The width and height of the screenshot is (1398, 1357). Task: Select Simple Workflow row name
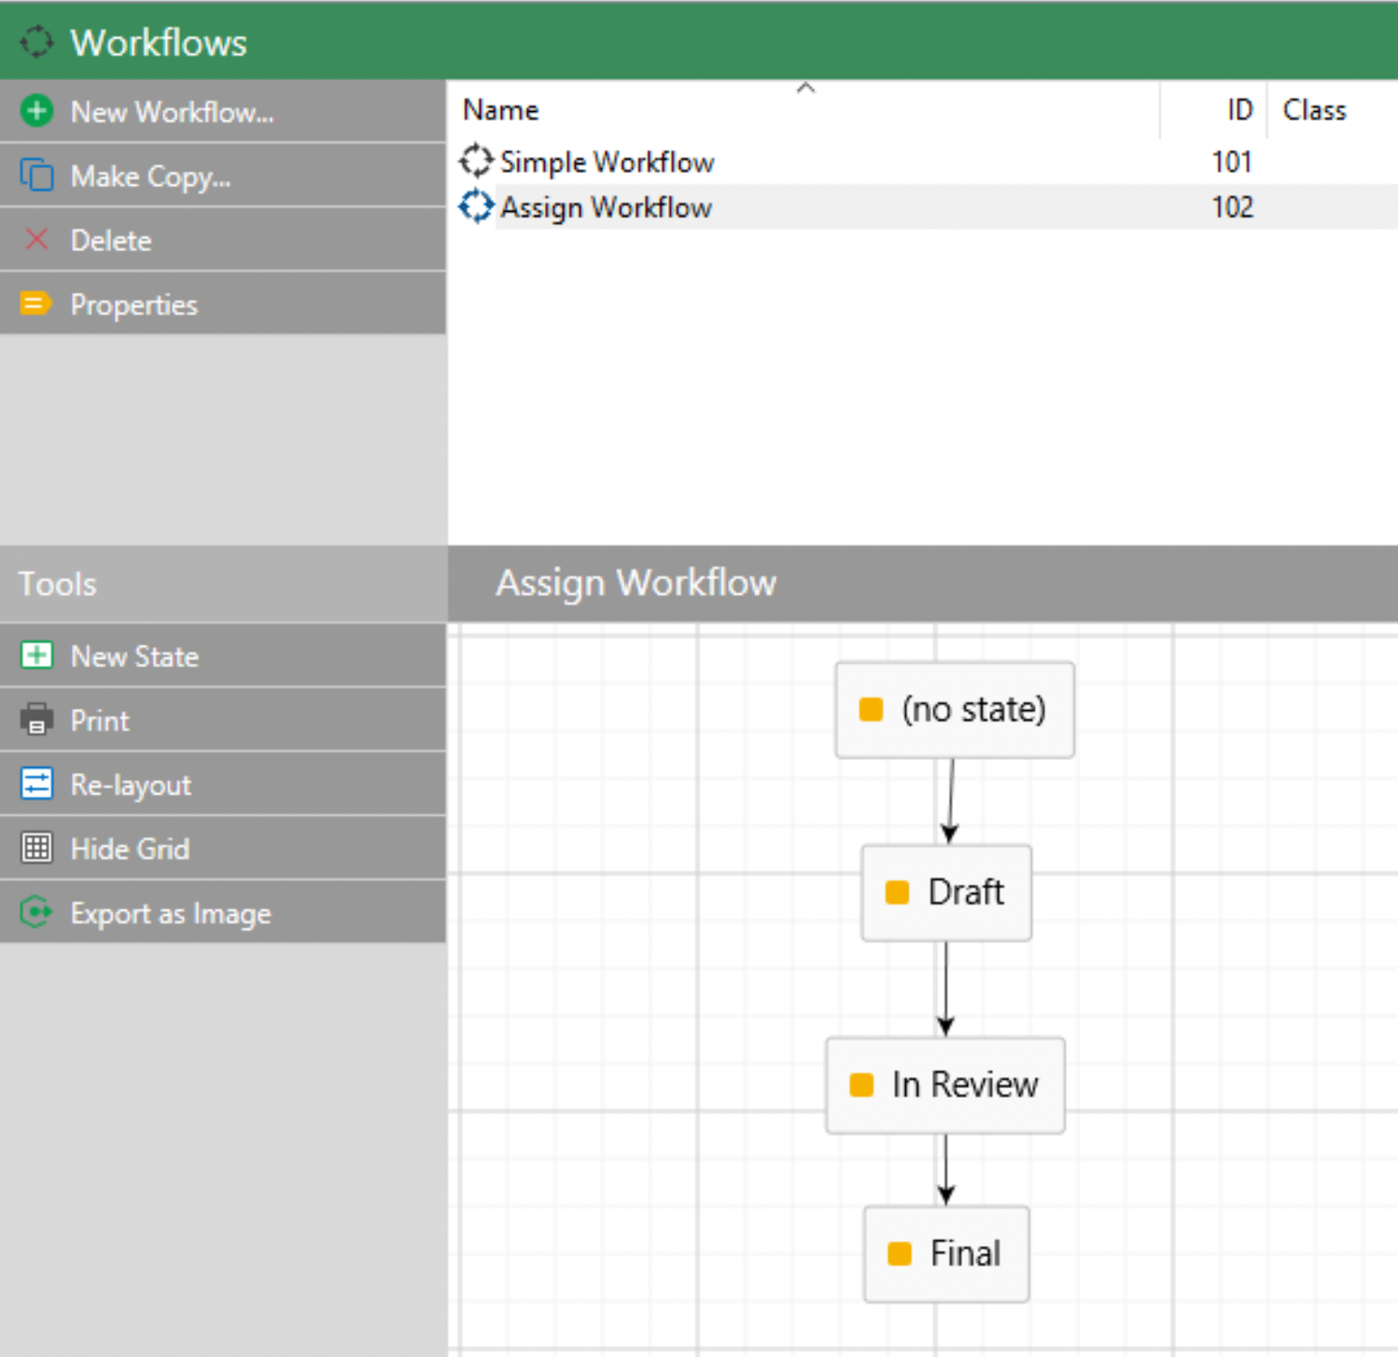click(x=608, y=162)
